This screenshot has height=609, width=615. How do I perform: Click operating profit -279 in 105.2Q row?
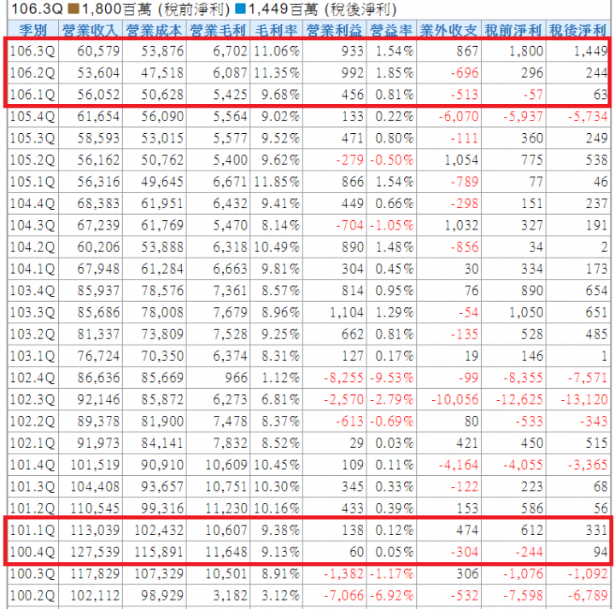[350, 159]
